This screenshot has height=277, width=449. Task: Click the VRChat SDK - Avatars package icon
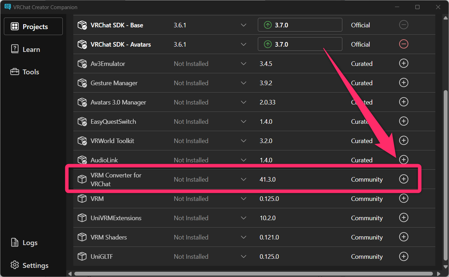pyautogui.click(x=82, y=45)
